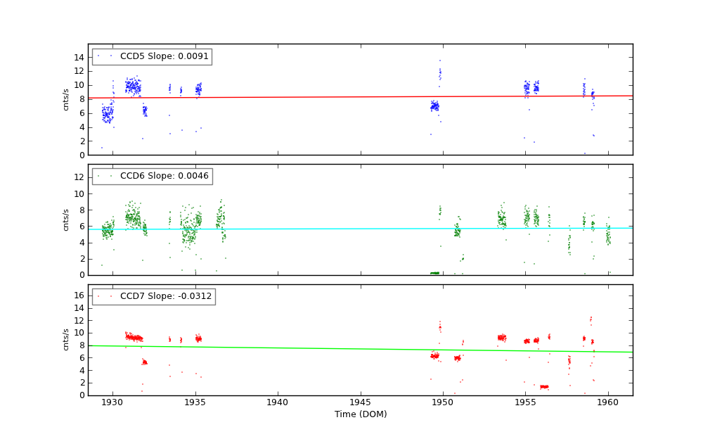Click the CCD5 Slope: 0.0091 legend box
This screenshot has height=439, width=703.
click(x=152, y=56)
